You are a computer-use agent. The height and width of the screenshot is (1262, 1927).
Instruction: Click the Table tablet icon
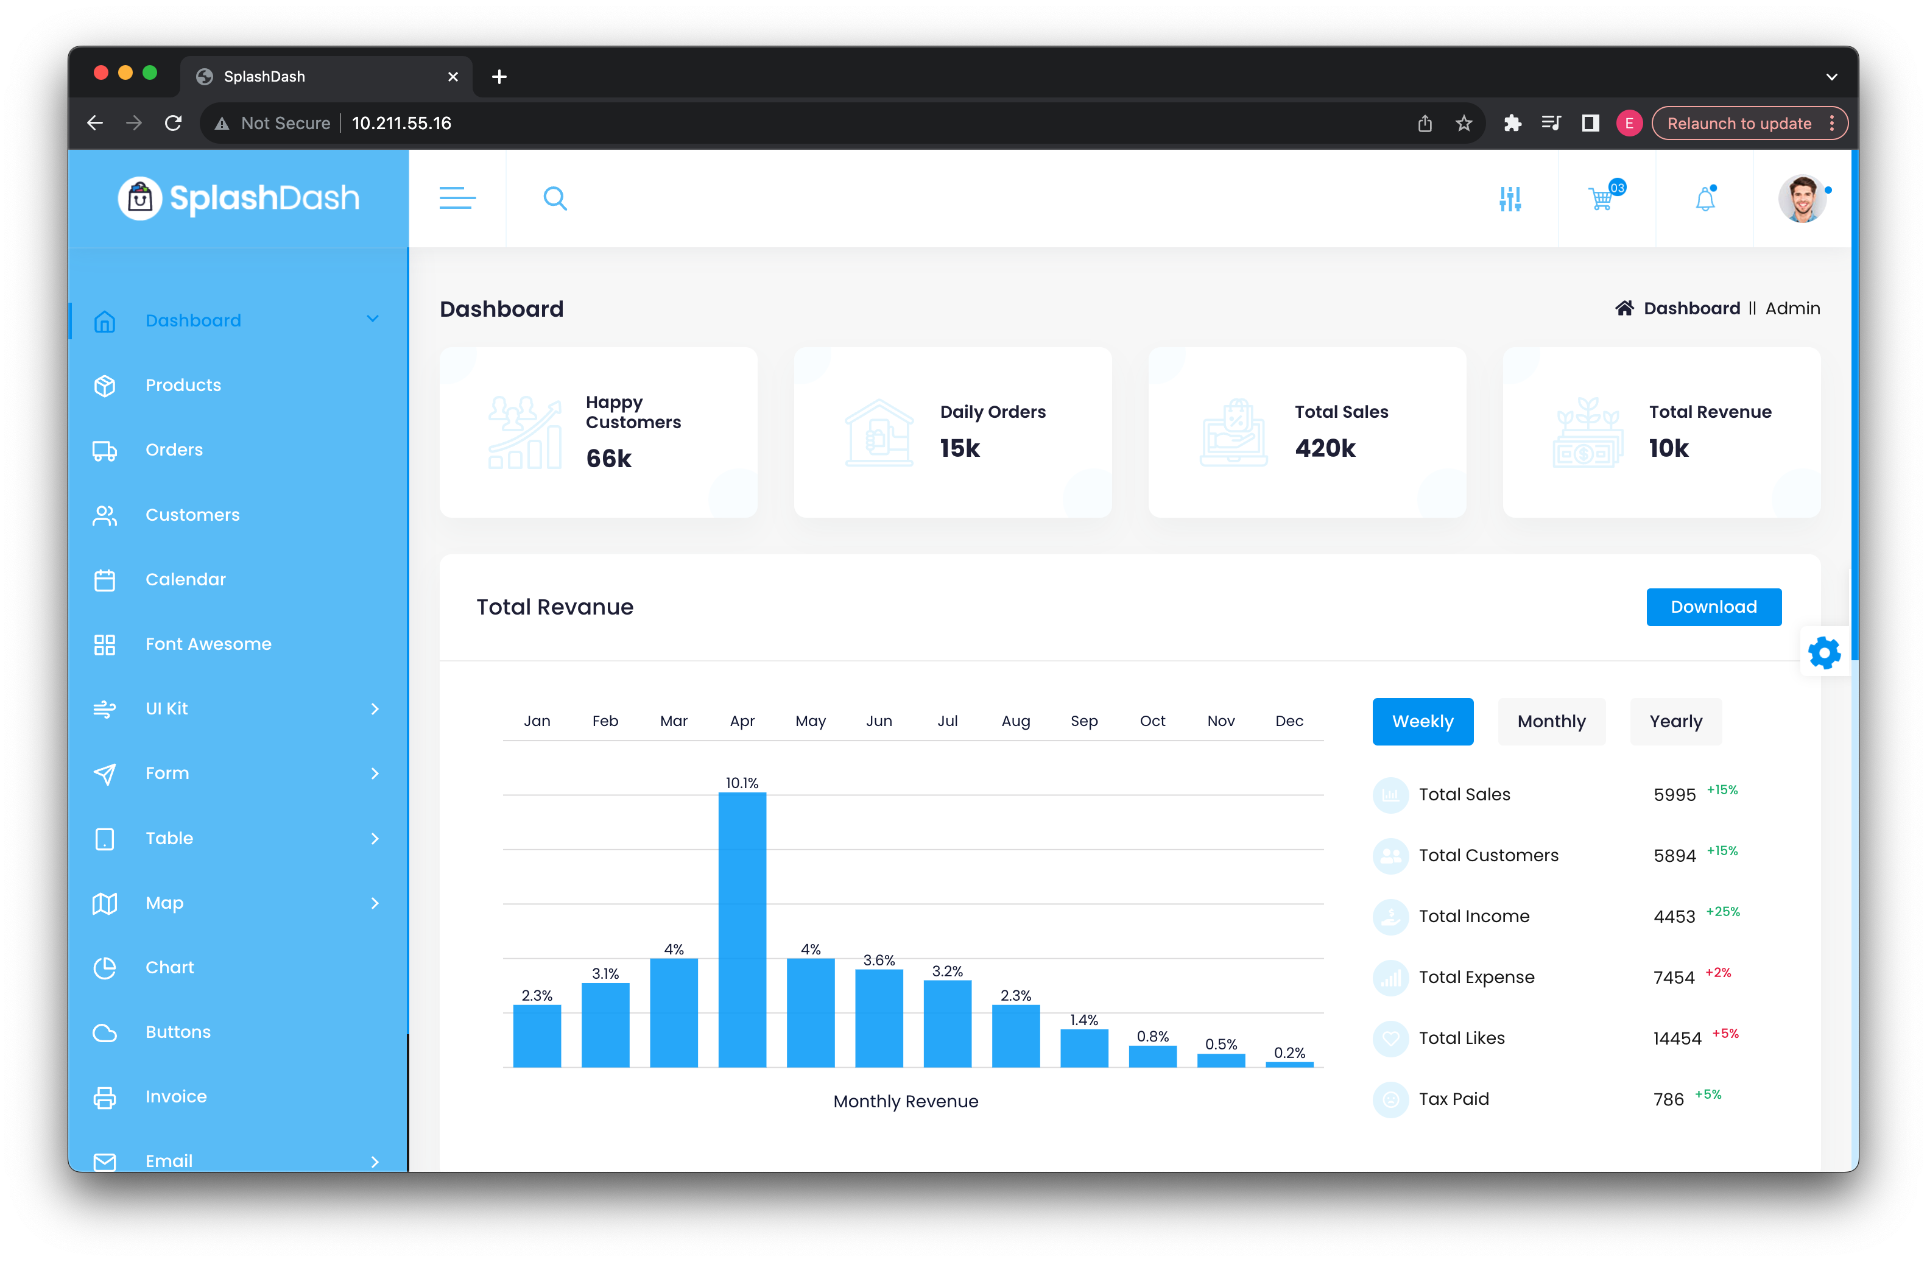click(x=104, y=839)
